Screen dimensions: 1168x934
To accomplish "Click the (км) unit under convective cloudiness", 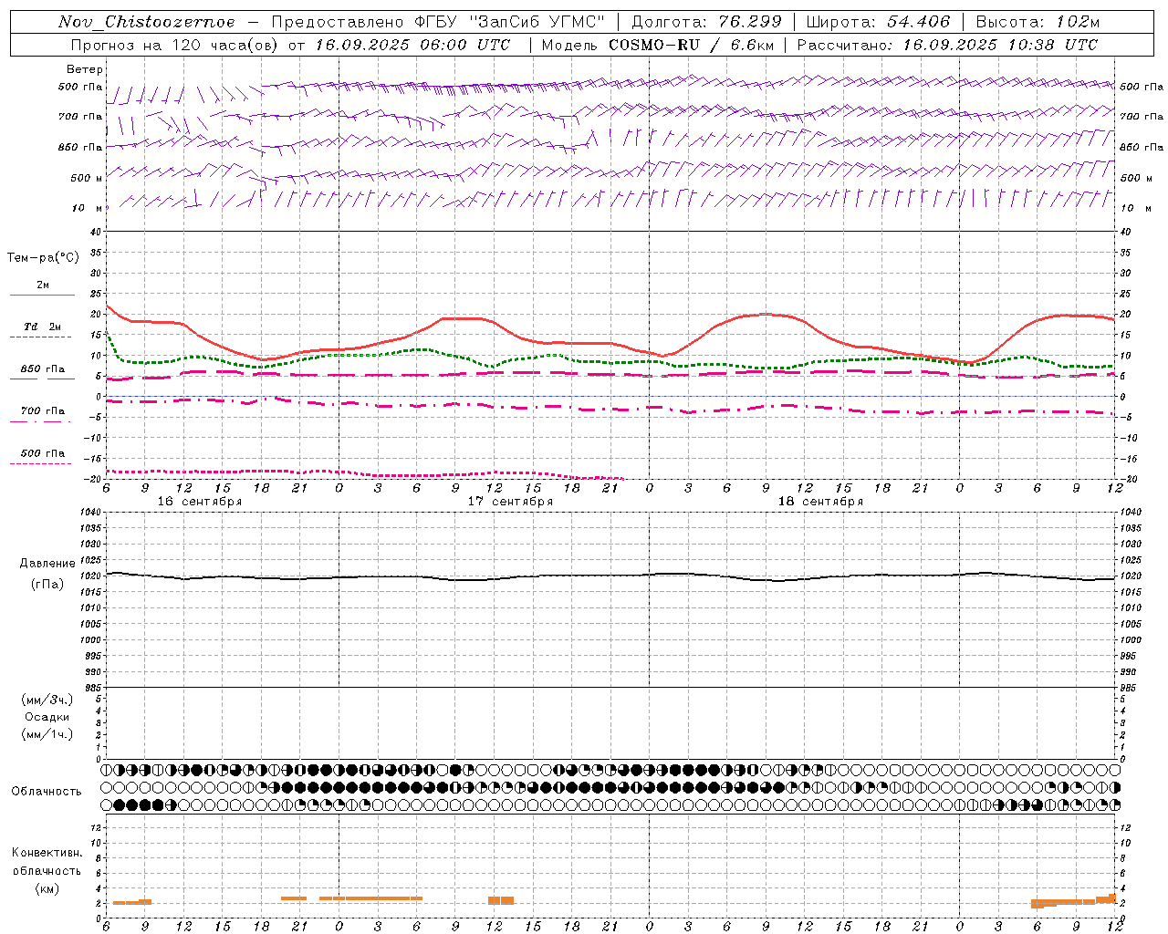I will (47, 887).
